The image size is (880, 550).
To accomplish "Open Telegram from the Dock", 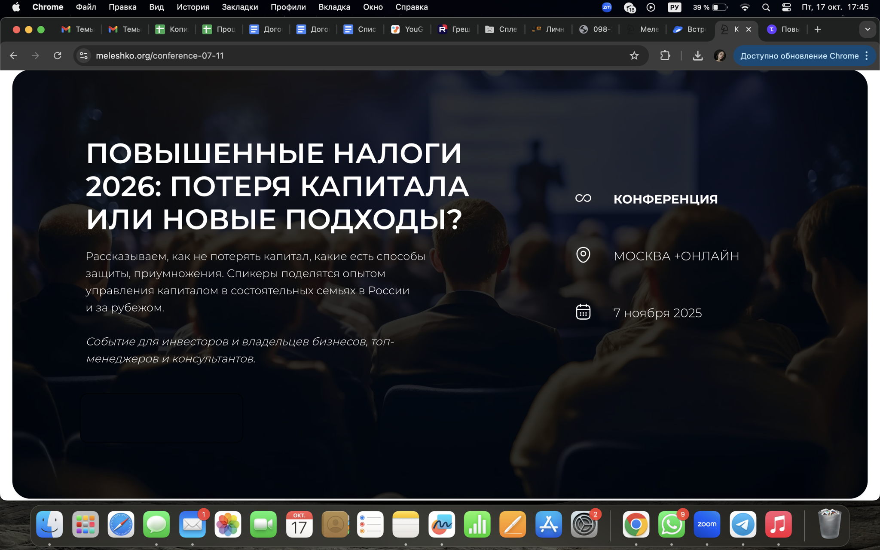I will 742,525.
